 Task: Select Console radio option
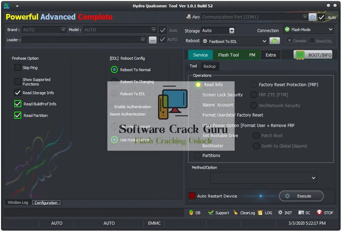[x=289, y=40]
